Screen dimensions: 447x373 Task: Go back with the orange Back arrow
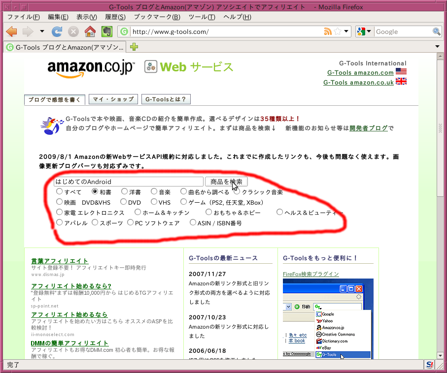[x=12, y=31]
